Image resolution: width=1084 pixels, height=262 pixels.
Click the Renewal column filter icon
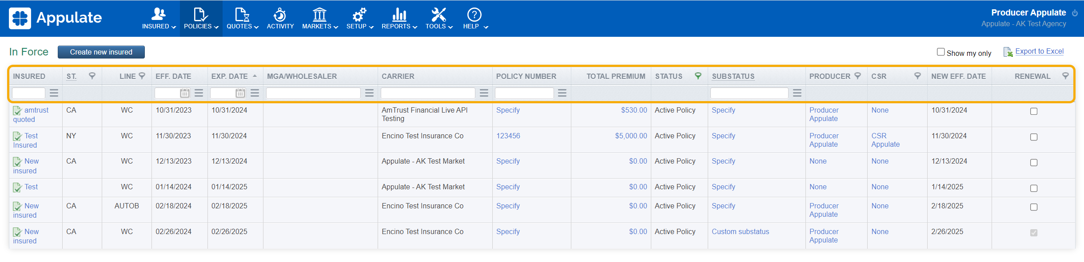1065,76
